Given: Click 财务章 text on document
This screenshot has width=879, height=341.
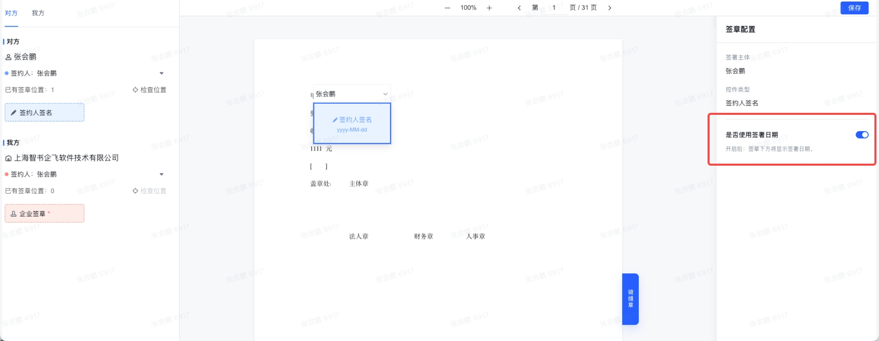Looking at the screenshot, I should [x=423, y=236].
